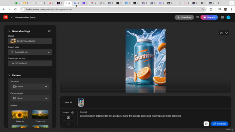Viewport: 235px width, 132px height.
Task: Open the Shot size dropdown
Action: coord(30,87)
